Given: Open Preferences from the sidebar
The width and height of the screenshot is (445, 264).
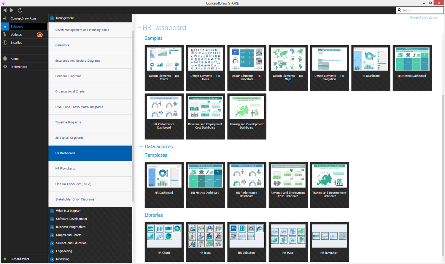Looking at the screenshot, I should [19, 67].
